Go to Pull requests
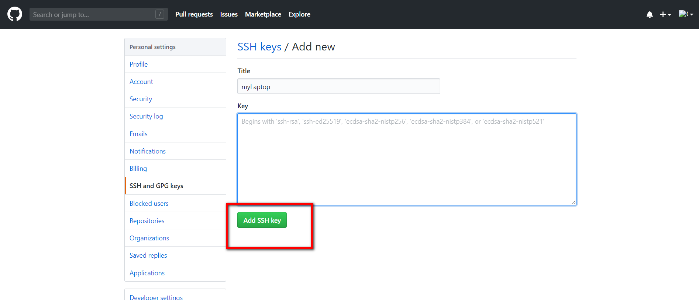The image size is (699, 300). coord(194,14)
